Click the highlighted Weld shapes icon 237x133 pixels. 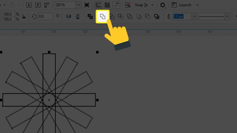tap(103, 17)
